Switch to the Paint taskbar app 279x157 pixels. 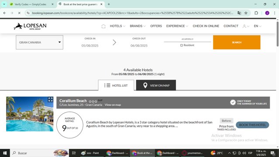pyautogui.click(x=90, y=153)
